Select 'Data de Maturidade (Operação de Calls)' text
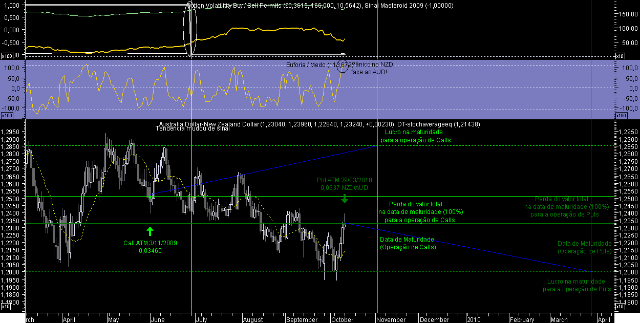Screen dimensions: 640x323 (407, 243)
